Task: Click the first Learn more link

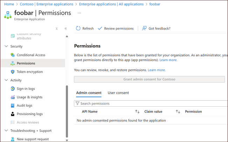Action: (168, 60)
